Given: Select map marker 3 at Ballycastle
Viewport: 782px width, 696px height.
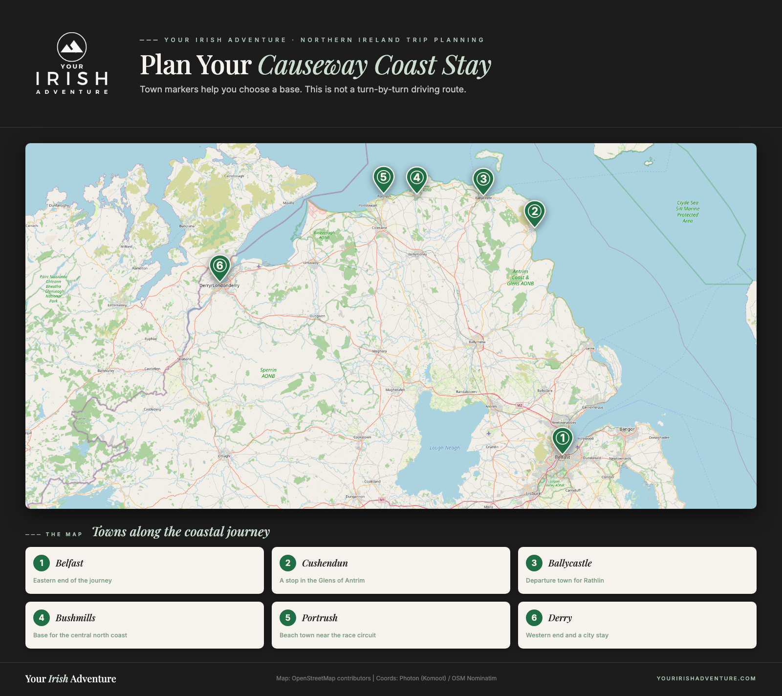Looking at the screenshot, I should (x=483, y=181).
